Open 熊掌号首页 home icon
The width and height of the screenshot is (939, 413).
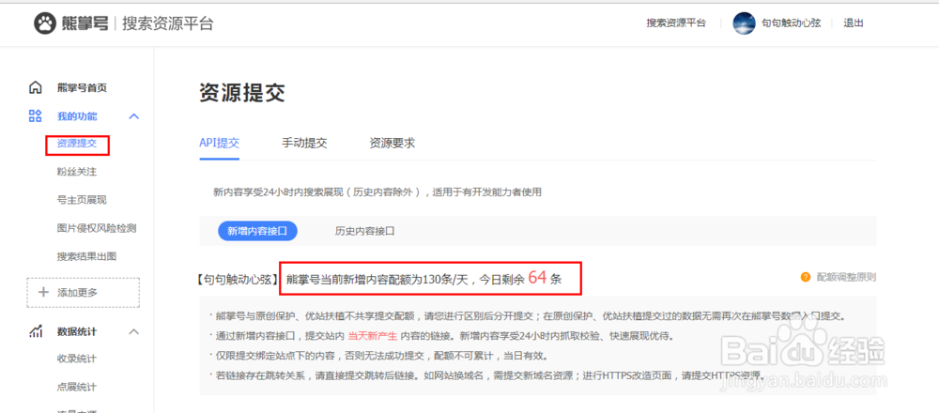(x=36, y=87)
